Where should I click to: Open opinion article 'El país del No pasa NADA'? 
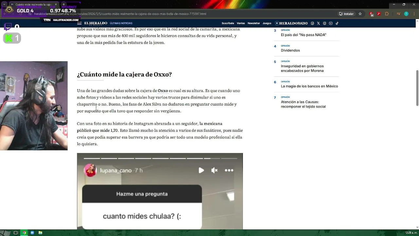[303, 35]
